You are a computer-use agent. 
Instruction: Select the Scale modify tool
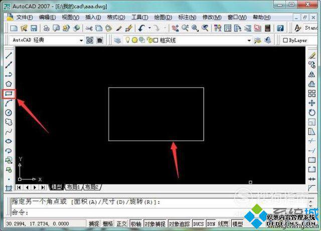click(312, 122)
